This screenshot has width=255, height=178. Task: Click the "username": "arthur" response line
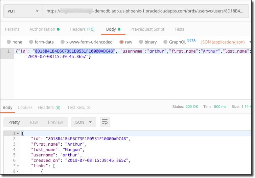(x=56, y=155)
